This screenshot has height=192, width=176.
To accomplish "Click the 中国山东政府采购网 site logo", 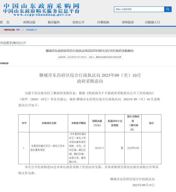I will pos(42,6).
